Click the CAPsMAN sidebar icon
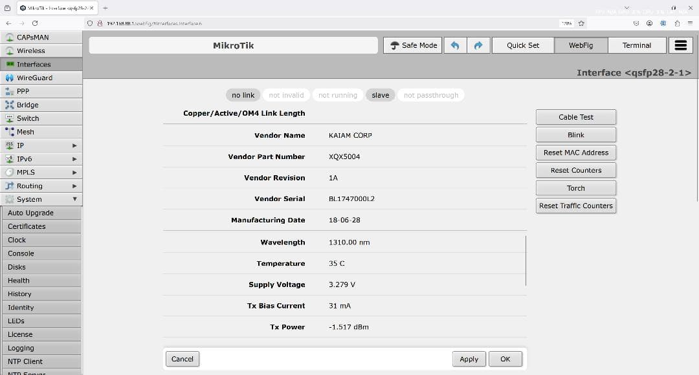This screenshot has height=375, width=699. pos(9,37)
